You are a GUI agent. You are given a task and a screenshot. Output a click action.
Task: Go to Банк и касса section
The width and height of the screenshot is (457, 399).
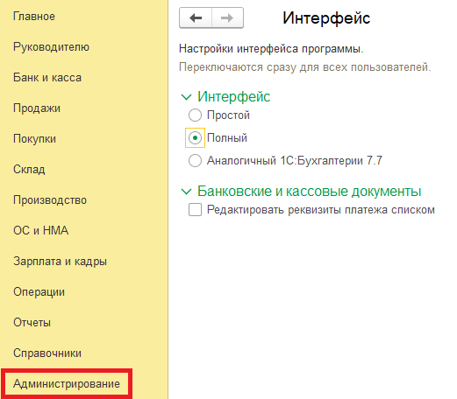47,78
